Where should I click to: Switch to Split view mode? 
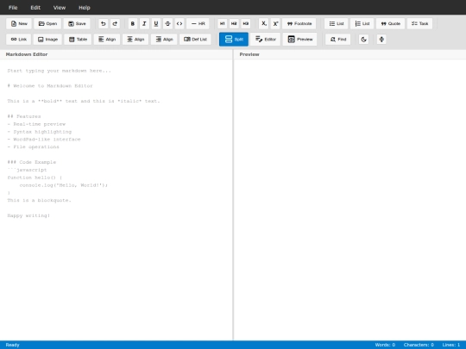(x=234, y=40)
